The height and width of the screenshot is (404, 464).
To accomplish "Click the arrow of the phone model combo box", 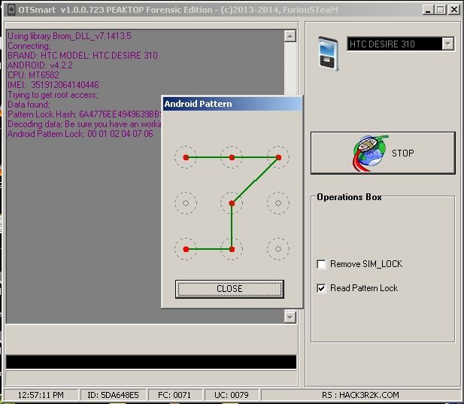I will [x=448, y=44].
